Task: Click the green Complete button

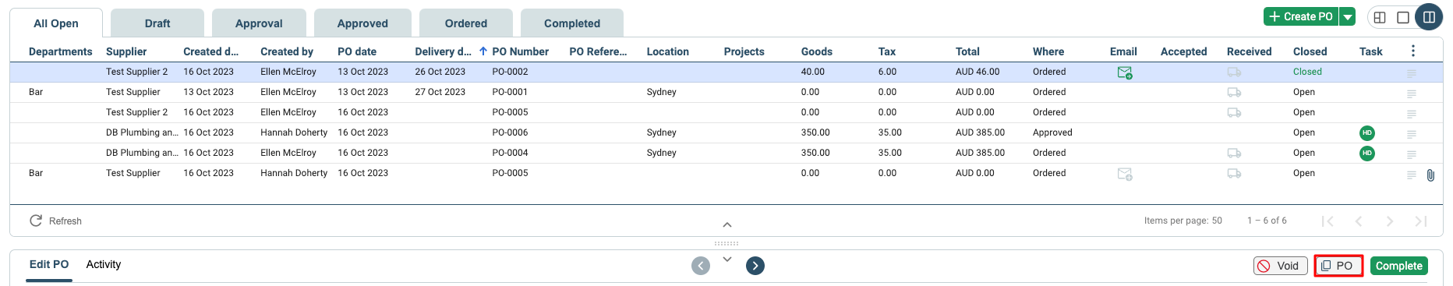Action: coord(1398,266)
